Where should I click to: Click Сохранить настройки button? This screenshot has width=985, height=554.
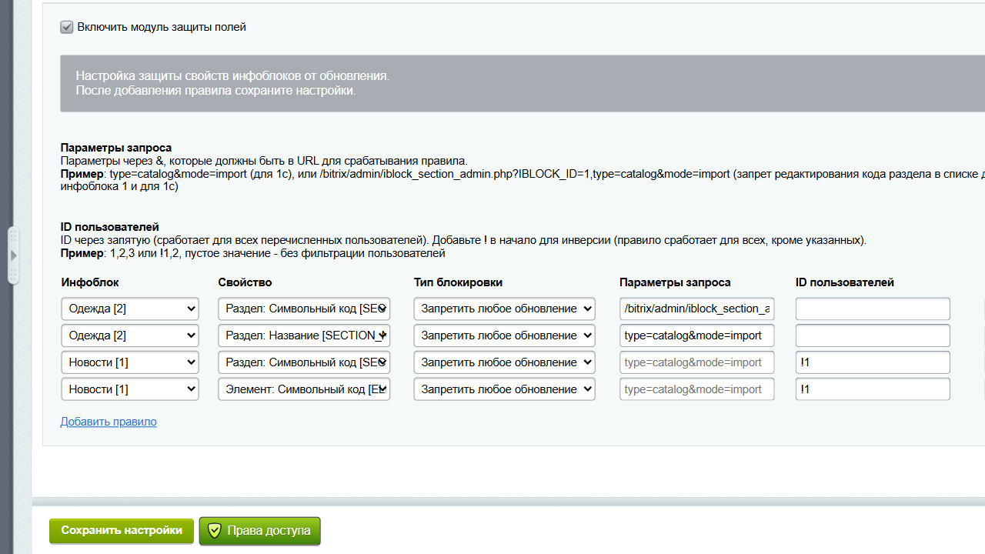(x=122, y=531)
